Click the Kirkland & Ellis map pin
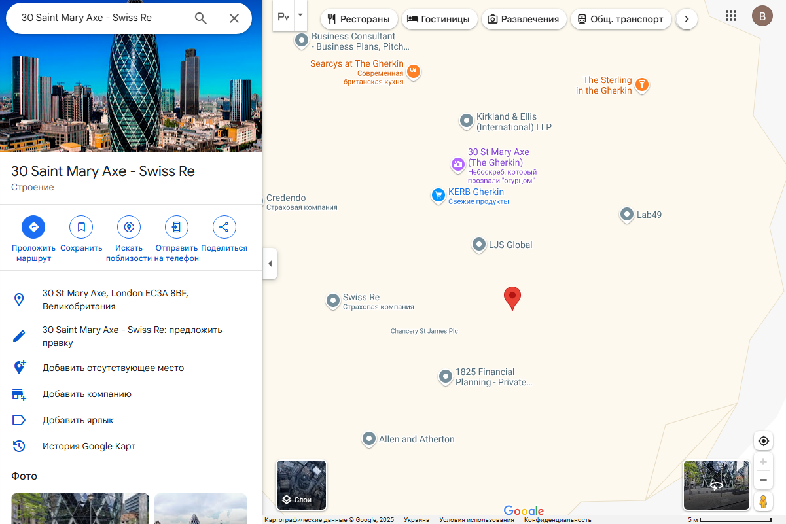This screenshot has width=786, height=524. (467, 121)
